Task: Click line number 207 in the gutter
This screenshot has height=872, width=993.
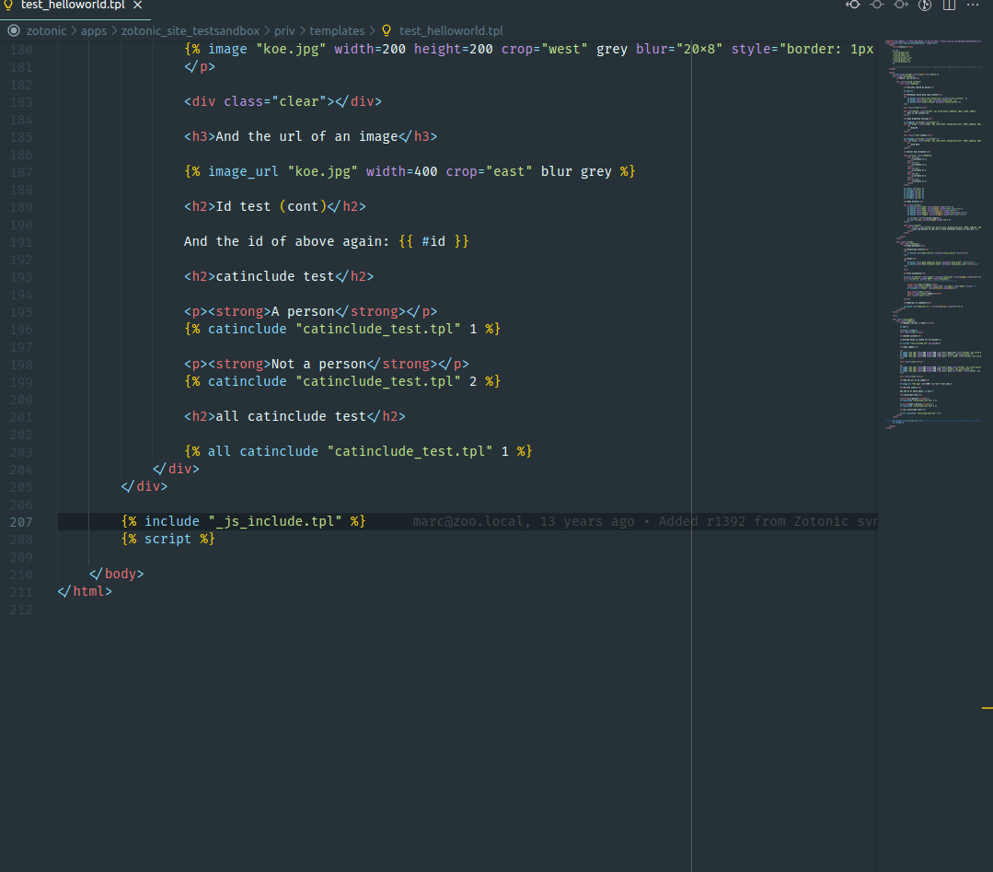Action: coord(21,522)
